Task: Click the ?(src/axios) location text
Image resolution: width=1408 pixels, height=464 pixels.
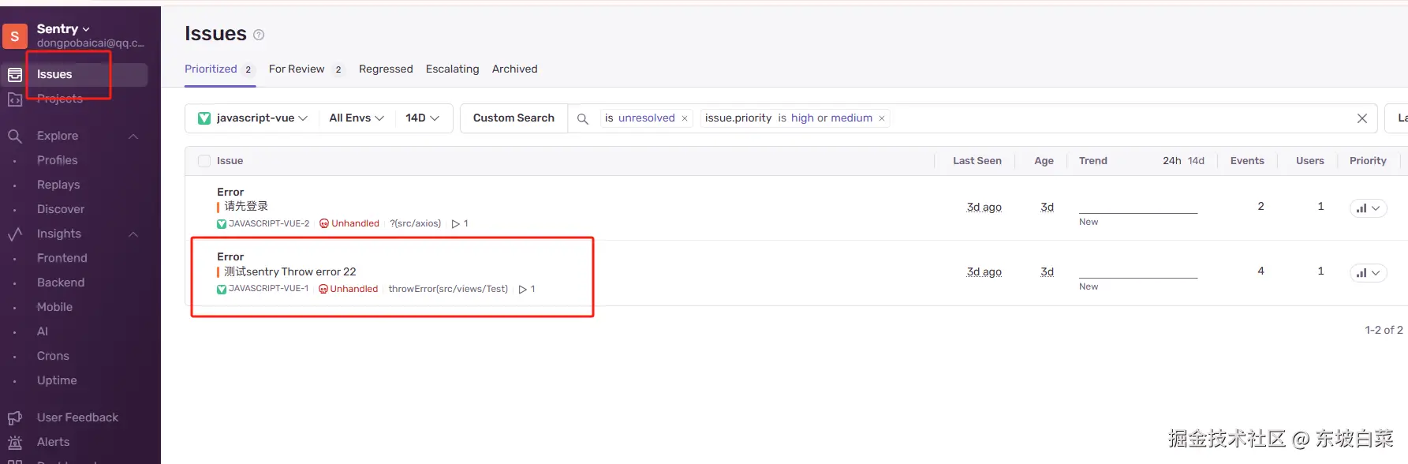Action: (416, 224)
